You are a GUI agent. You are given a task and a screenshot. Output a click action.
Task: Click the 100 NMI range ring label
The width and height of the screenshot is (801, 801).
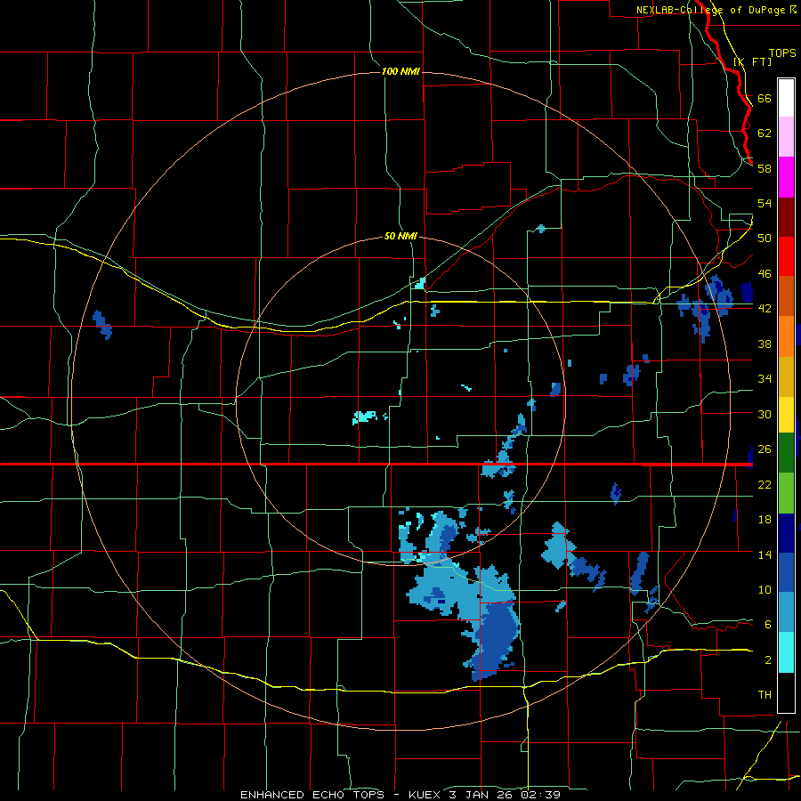(x=400, y=71)
